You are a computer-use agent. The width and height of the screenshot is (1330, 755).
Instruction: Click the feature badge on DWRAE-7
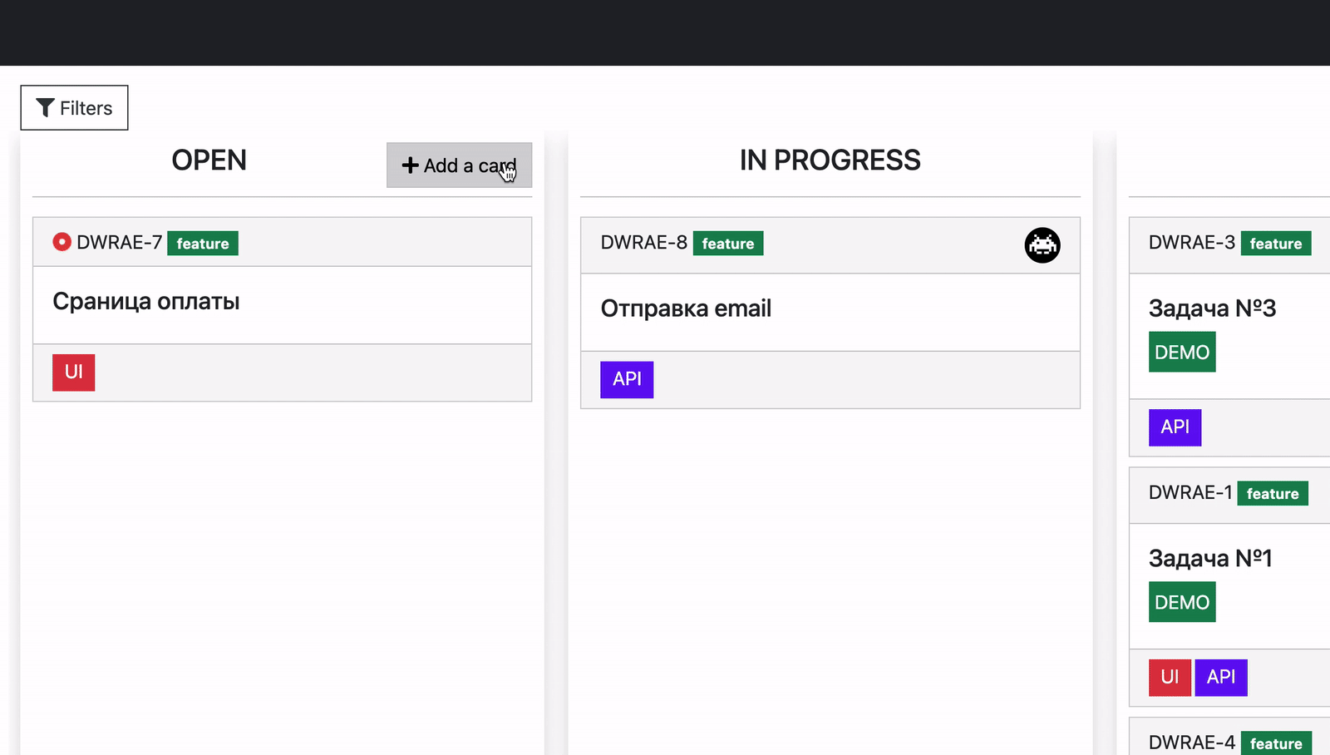coord(203,244)
